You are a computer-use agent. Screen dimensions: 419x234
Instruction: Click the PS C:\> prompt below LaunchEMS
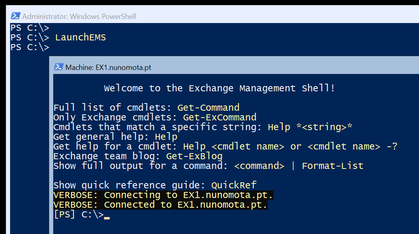tap(30, 47)
